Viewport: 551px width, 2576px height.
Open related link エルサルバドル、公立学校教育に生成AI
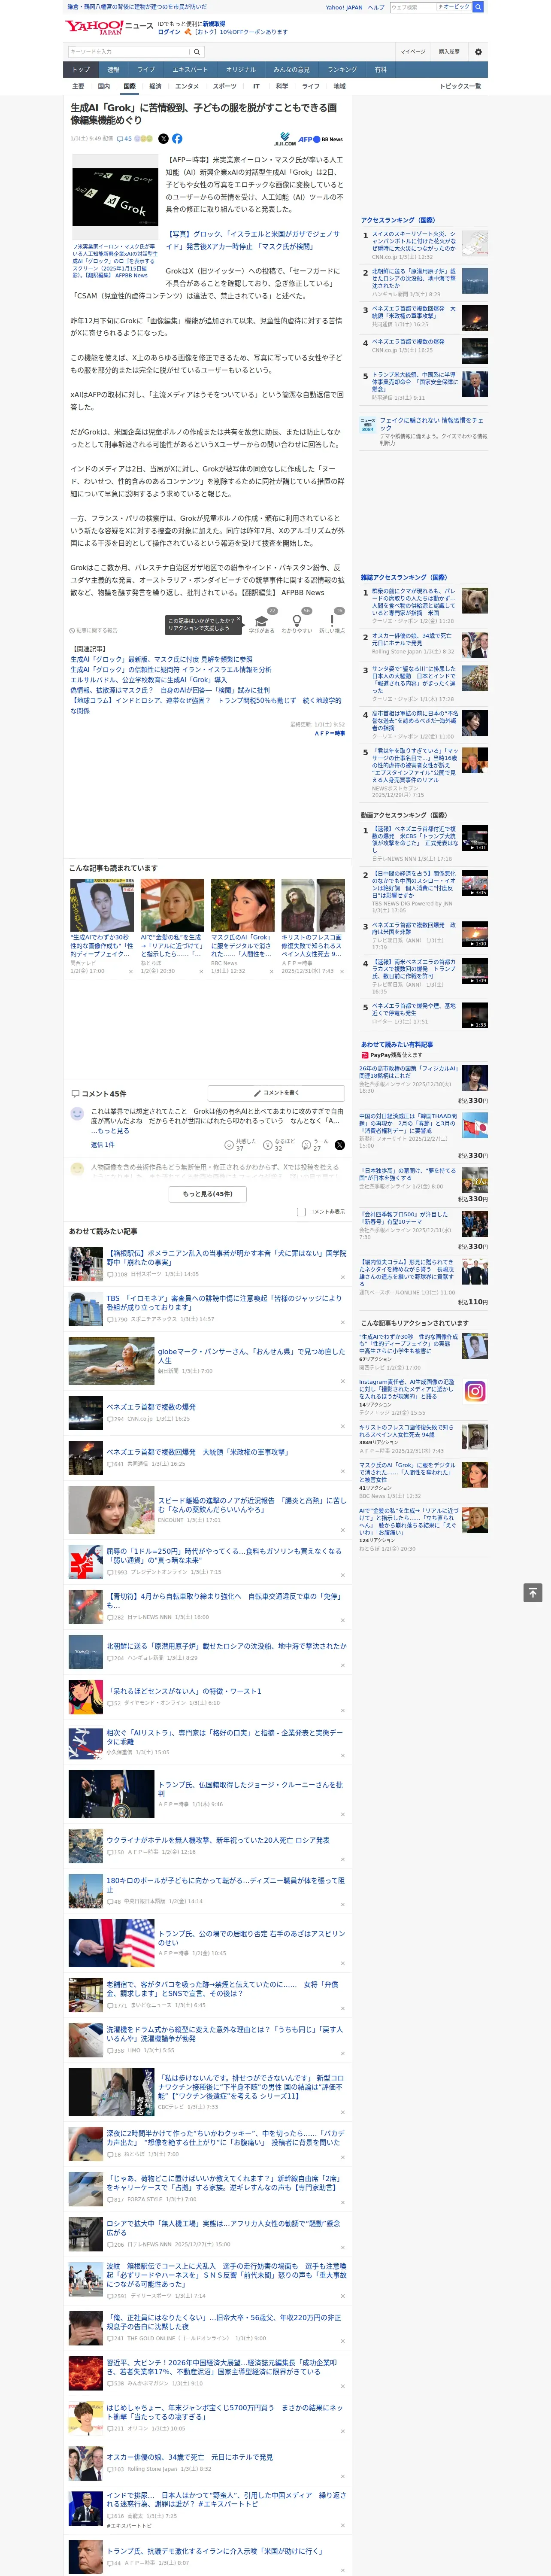[x=148, y=680]
